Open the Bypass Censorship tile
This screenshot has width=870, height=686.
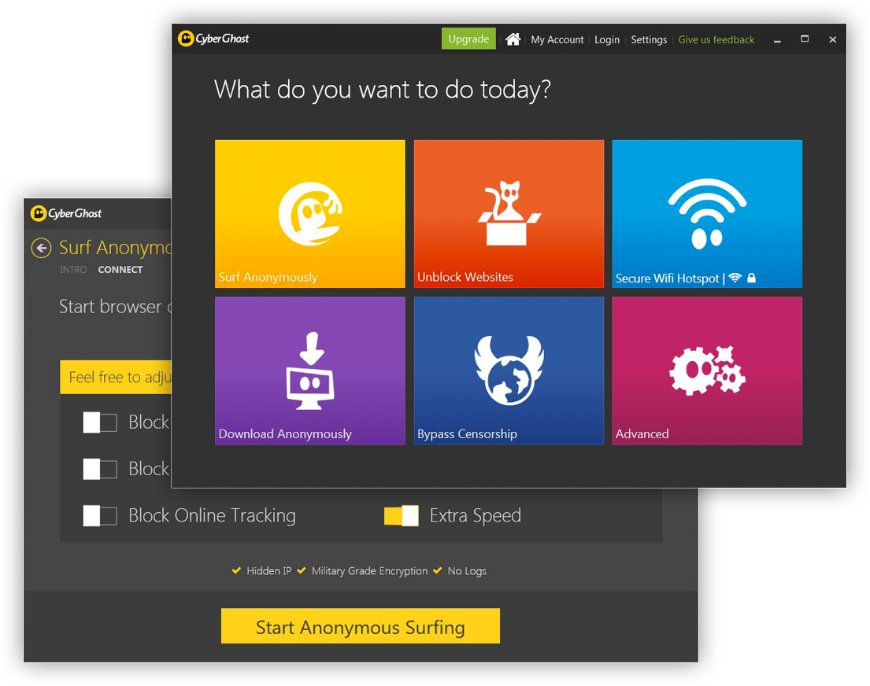[x=509, y=371]
